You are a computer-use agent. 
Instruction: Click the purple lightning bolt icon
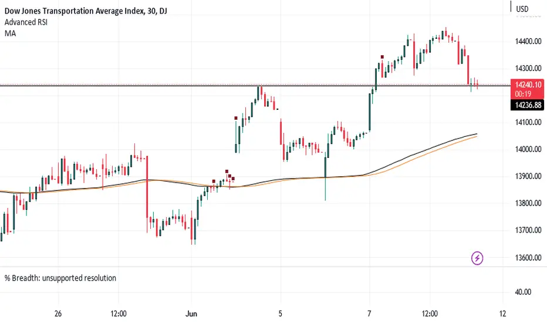click(x=477, y=258)
